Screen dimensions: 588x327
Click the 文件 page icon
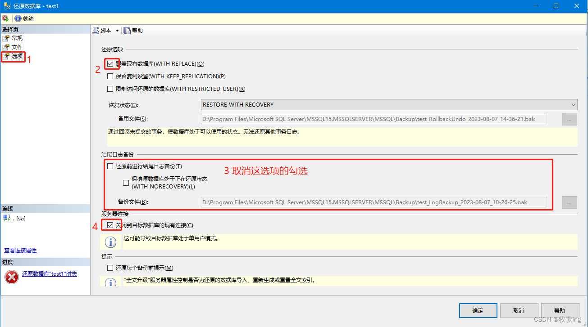pos(6,47)
